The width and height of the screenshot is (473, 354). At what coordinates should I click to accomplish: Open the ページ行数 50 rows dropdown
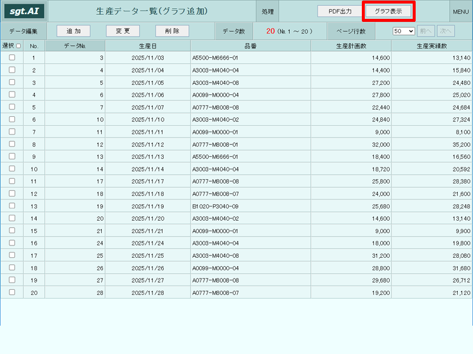(x=404, y=31)
